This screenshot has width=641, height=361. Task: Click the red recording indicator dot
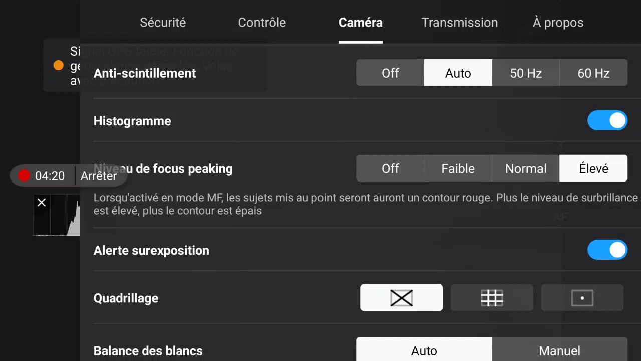click(x=24, y=175)
